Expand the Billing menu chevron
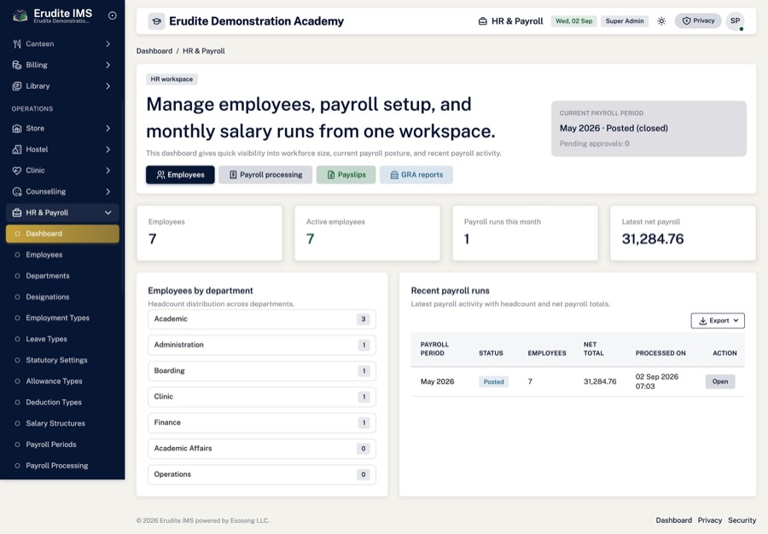Screen dimensions: 768x534 (x=108, y=65)
